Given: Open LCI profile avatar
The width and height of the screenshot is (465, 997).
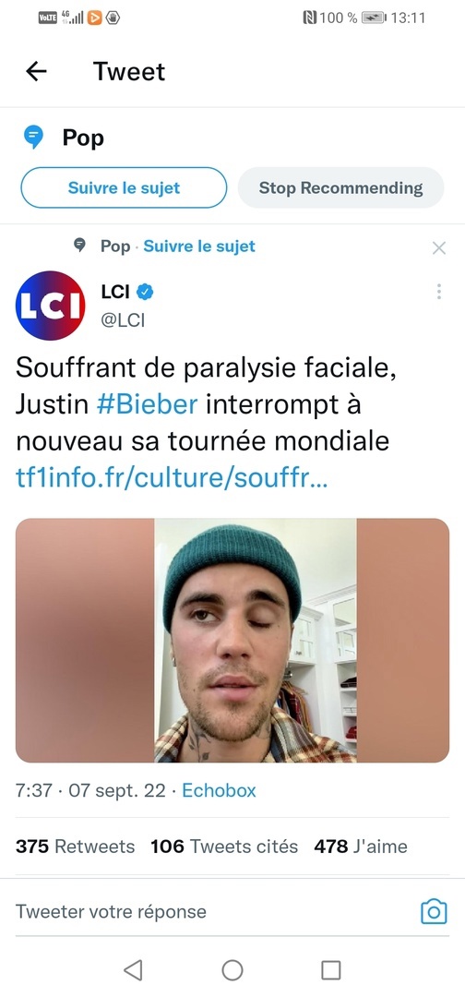Looking at the screenshot, I should pos(50,306).
